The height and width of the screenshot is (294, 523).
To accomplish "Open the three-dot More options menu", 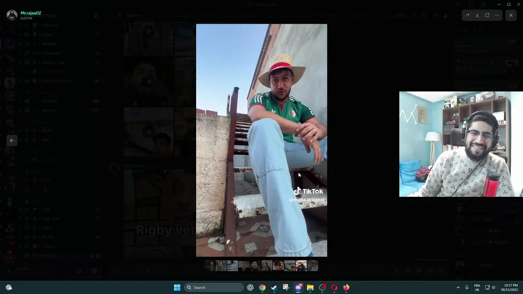I will click(497, 16).
